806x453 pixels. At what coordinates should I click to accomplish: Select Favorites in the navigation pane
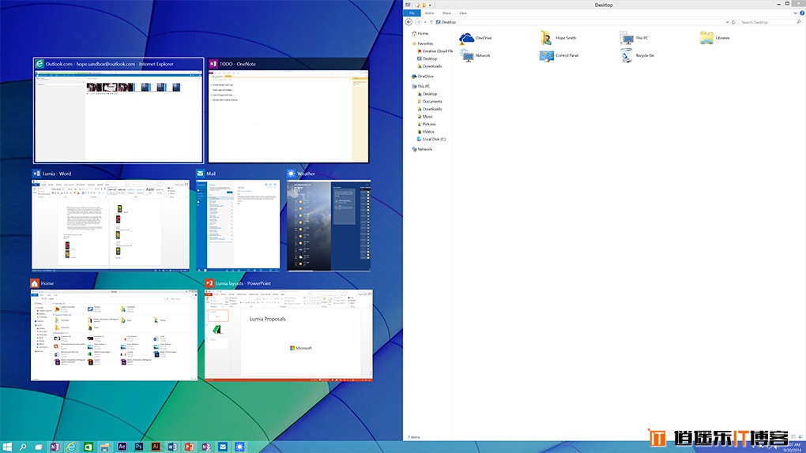click(x=422, y=43)
